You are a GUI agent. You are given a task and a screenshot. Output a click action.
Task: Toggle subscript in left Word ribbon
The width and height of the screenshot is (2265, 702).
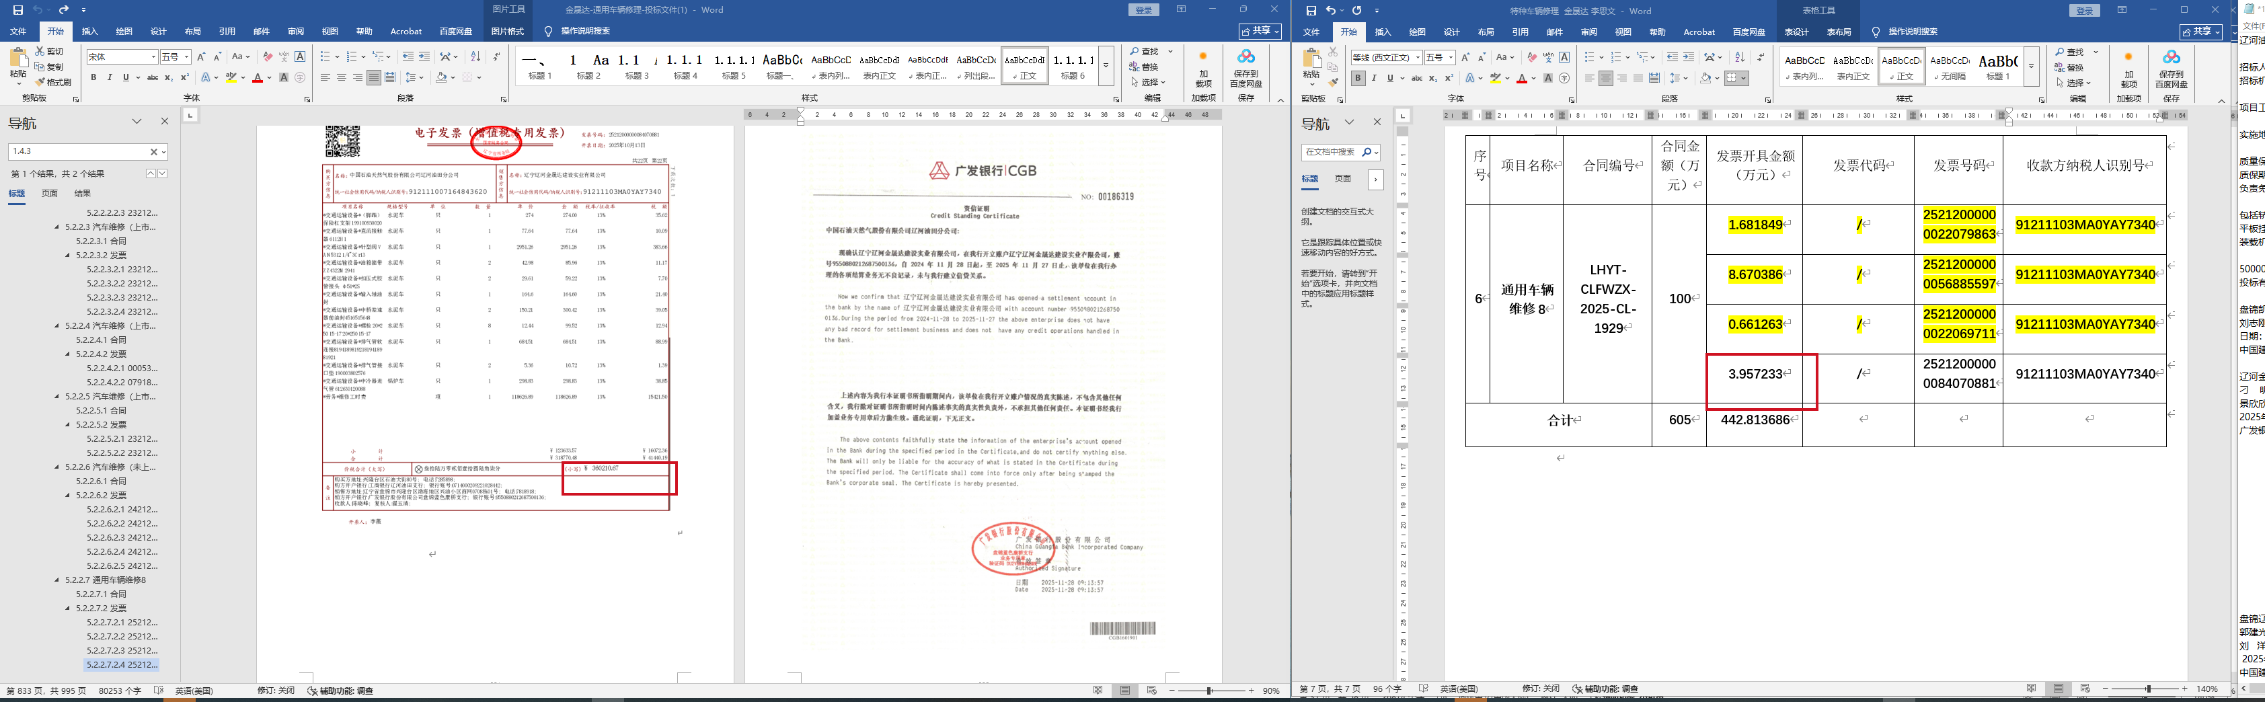[169, 77]
